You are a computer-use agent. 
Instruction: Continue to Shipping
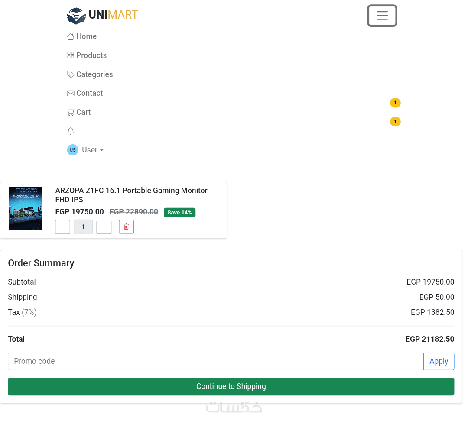(x=231, y=386)
